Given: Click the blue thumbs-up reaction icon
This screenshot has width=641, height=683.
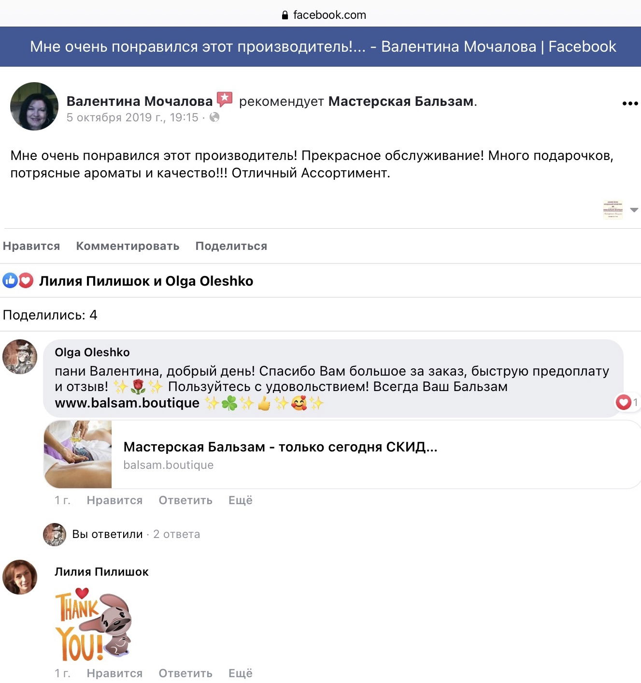Looking at the screenshot, I should 10,280.
